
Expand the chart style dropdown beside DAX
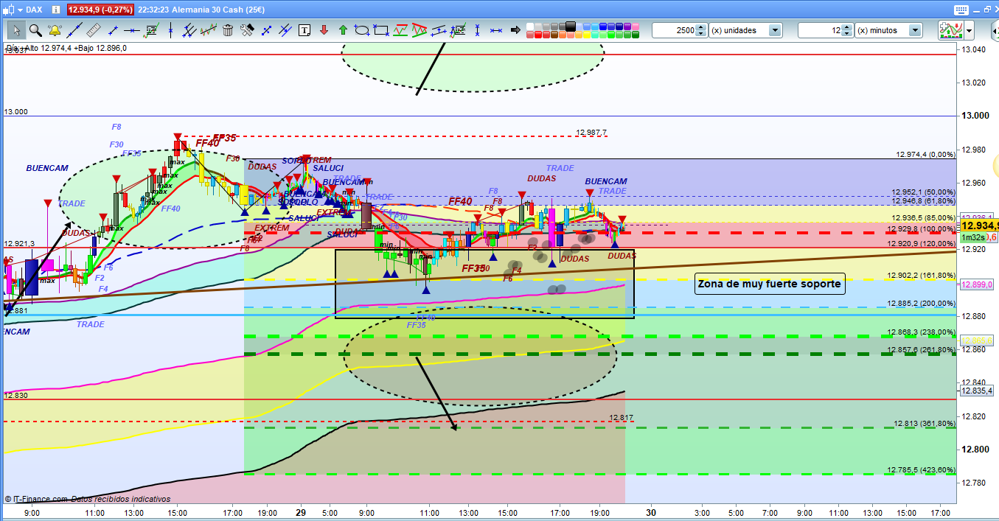(x=19, y=10)
